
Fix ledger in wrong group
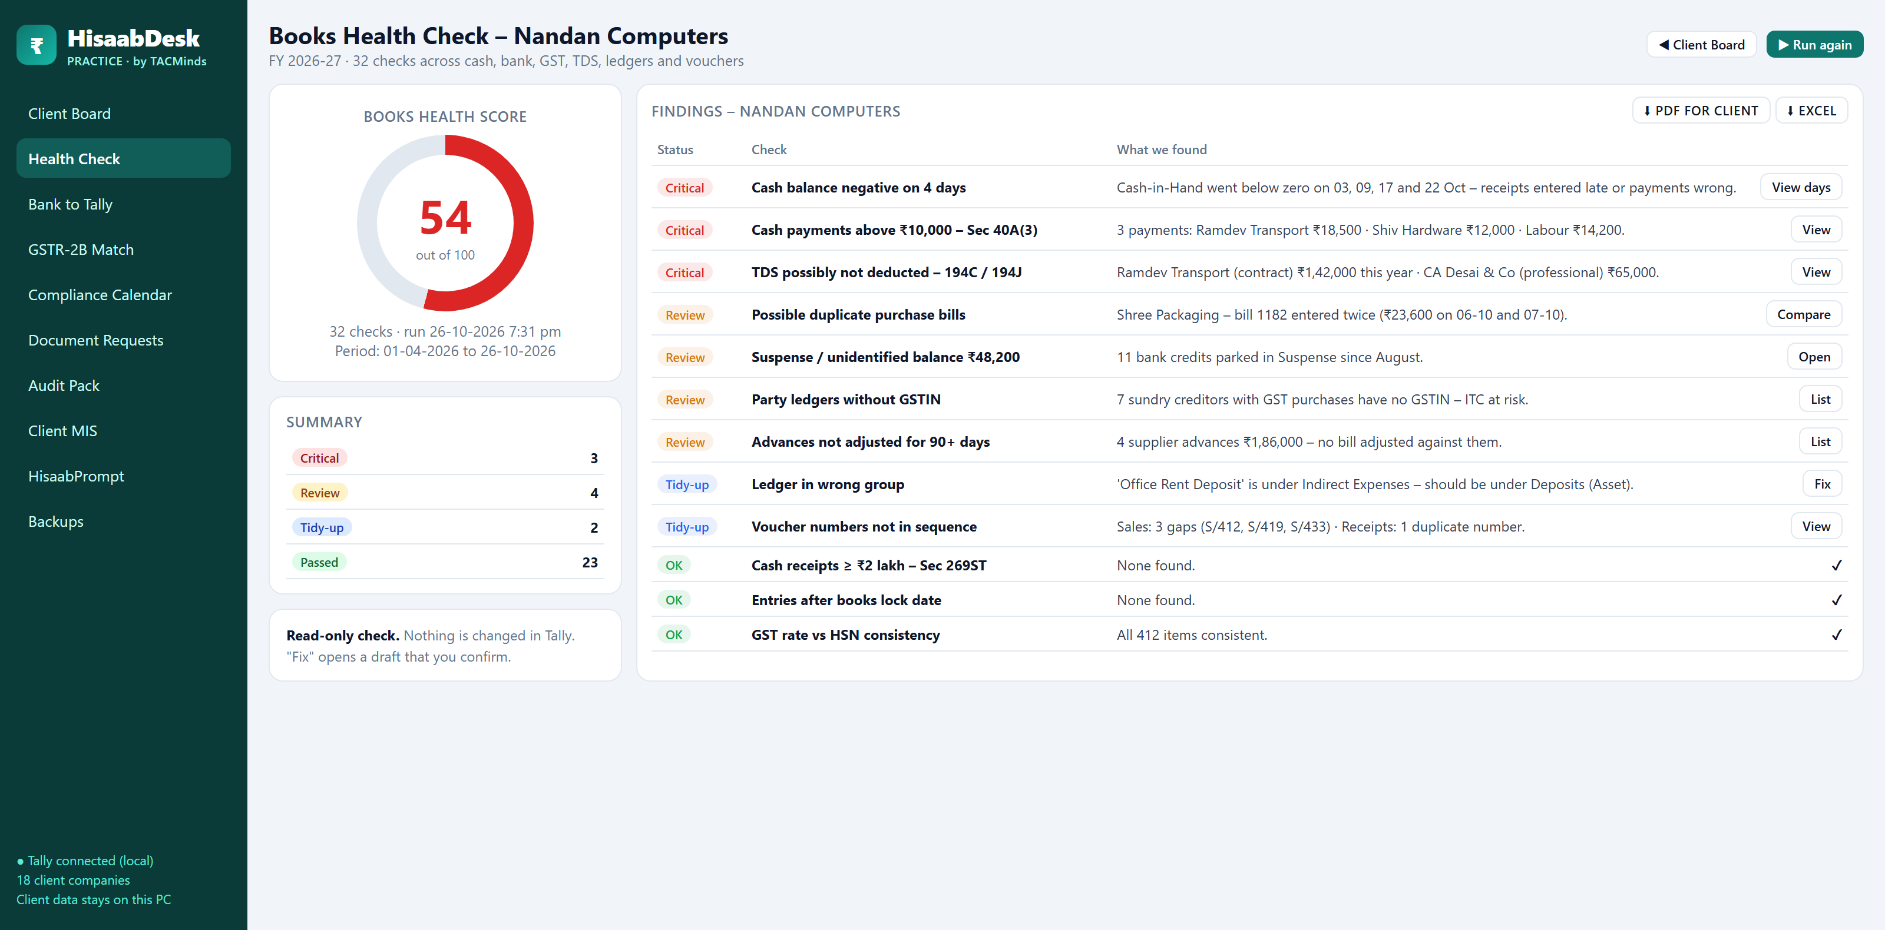[x=1821, y=484]
